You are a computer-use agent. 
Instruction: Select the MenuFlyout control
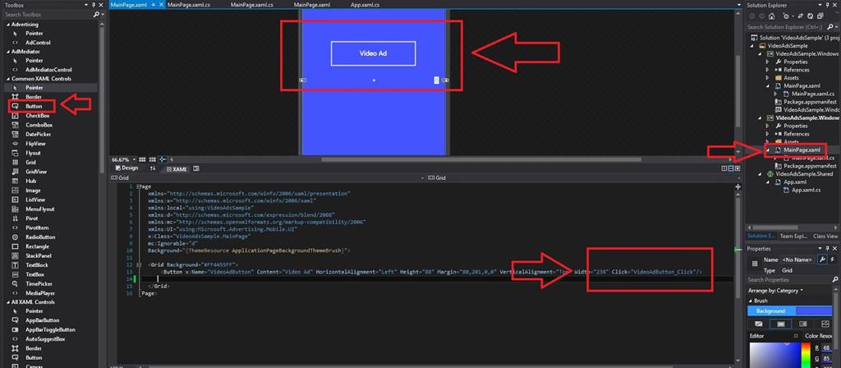click(x=39, y=209)
